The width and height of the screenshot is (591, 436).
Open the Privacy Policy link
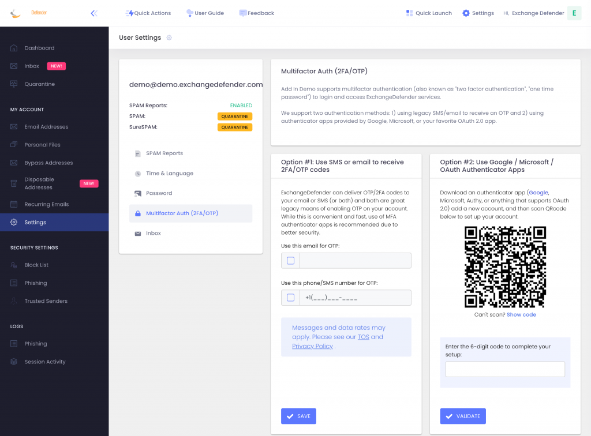point(312,346)
